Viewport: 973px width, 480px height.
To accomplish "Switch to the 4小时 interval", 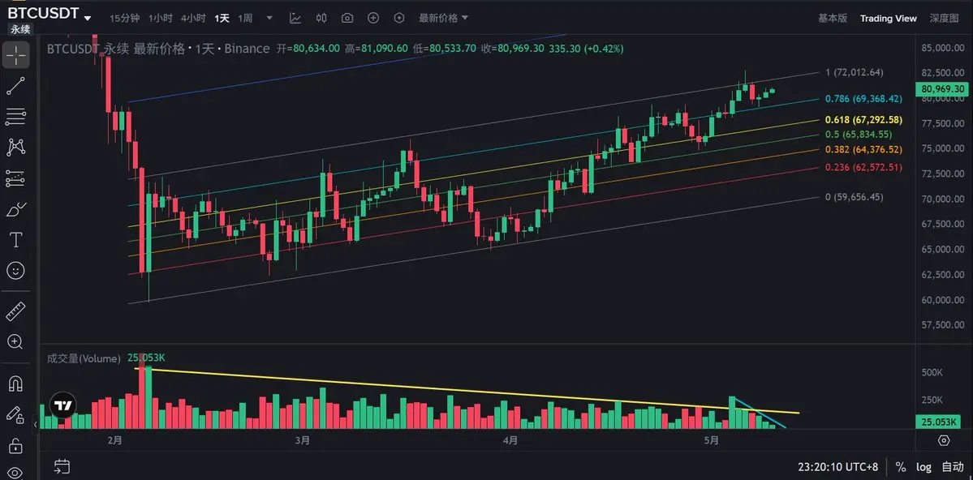I will pos(193,18).
